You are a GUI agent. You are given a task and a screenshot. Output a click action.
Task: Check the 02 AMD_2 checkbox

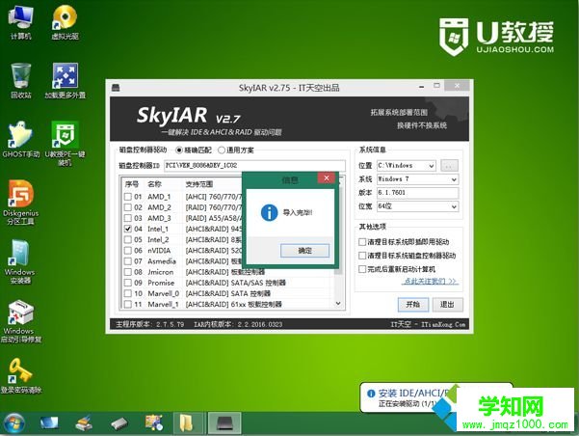(x=128, y=207)
